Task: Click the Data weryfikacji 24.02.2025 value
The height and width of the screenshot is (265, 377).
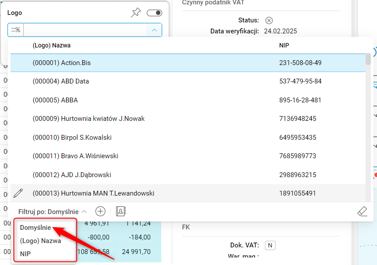Action: tap(280, 31)
